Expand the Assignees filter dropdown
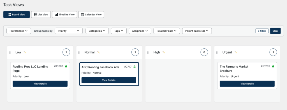Image resolution: width=287 pixels, height=110 pixels. tap(140, 31)
